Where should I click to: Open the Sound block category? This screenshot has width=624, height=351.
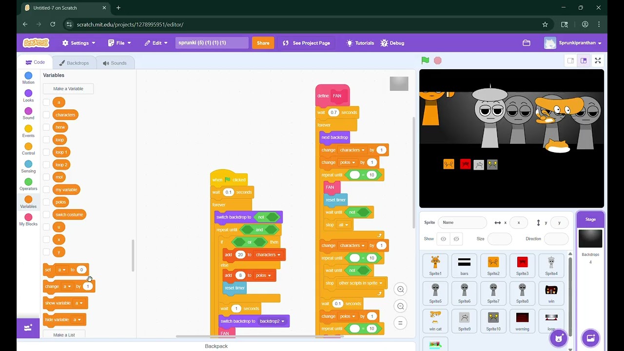click(x=28, y=114)
